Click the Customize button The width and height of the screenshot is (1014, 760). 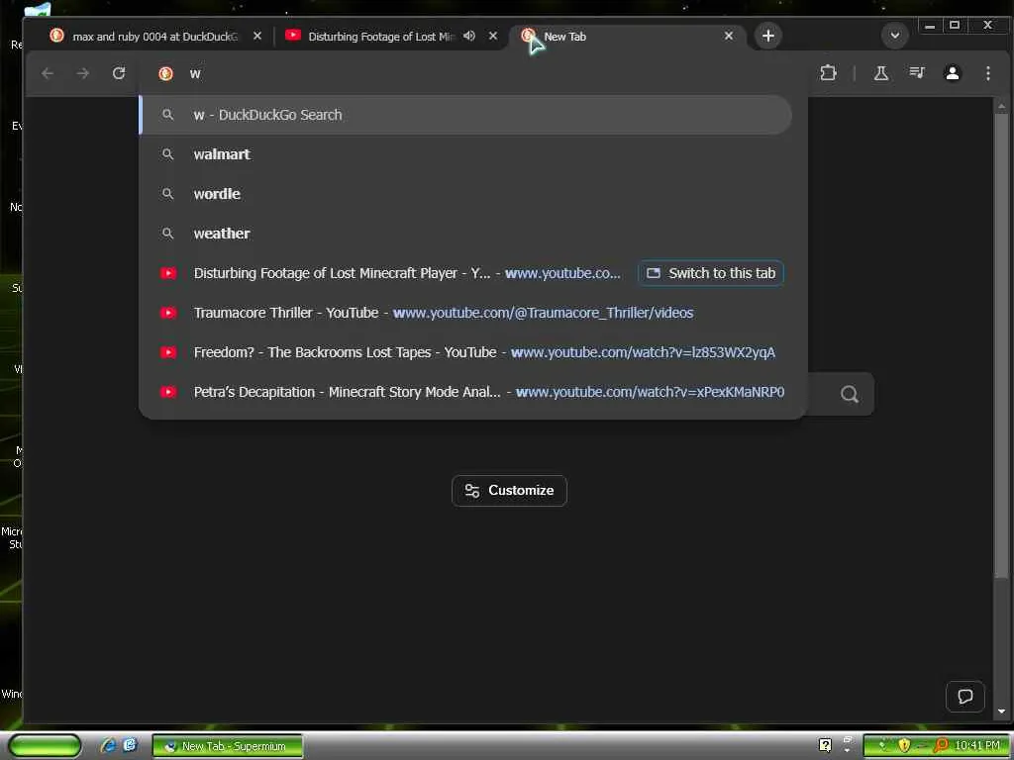[509, 491]
